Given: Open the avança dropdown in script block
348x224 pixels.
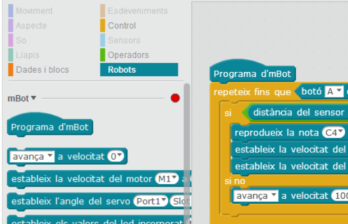Looking at the screenshot, I should tap(256, 196).
